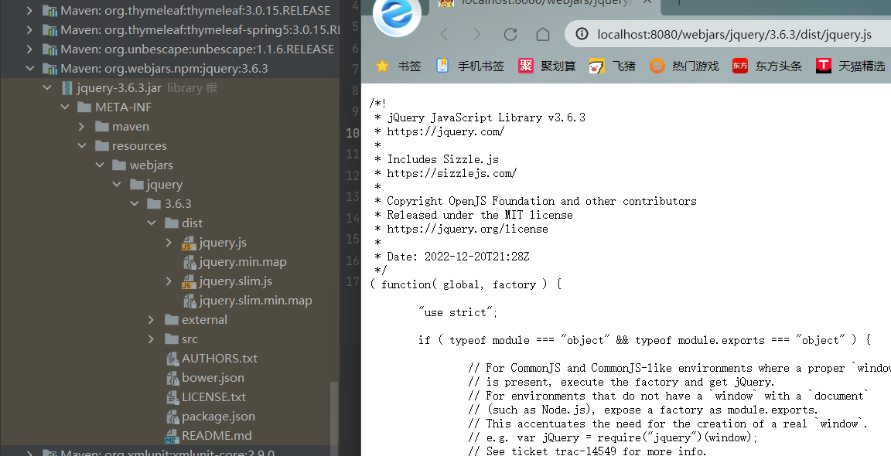Click the jquery-3.6.3.jar archive icon
891x456 pixels.
[x=67, y=88]
